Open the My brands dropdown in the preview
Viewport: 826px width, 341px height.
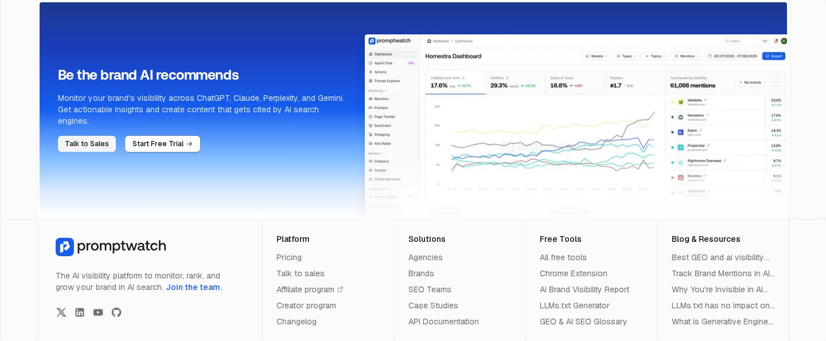tap(753, 83)
